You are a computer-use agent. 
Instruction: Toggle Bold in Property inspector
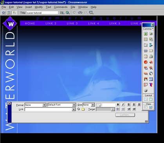point(118,105)
